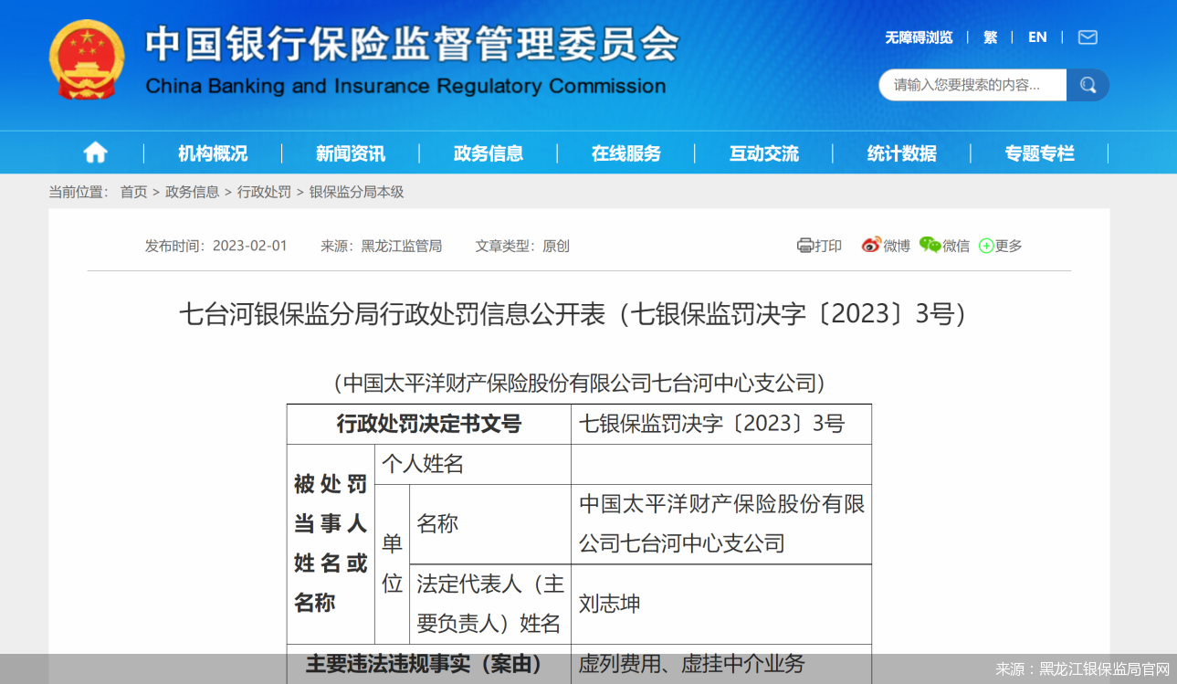This screenshot has width=1177, height=684.
Task: Click the search magnifier icon
Action: tap(1088, 84)
